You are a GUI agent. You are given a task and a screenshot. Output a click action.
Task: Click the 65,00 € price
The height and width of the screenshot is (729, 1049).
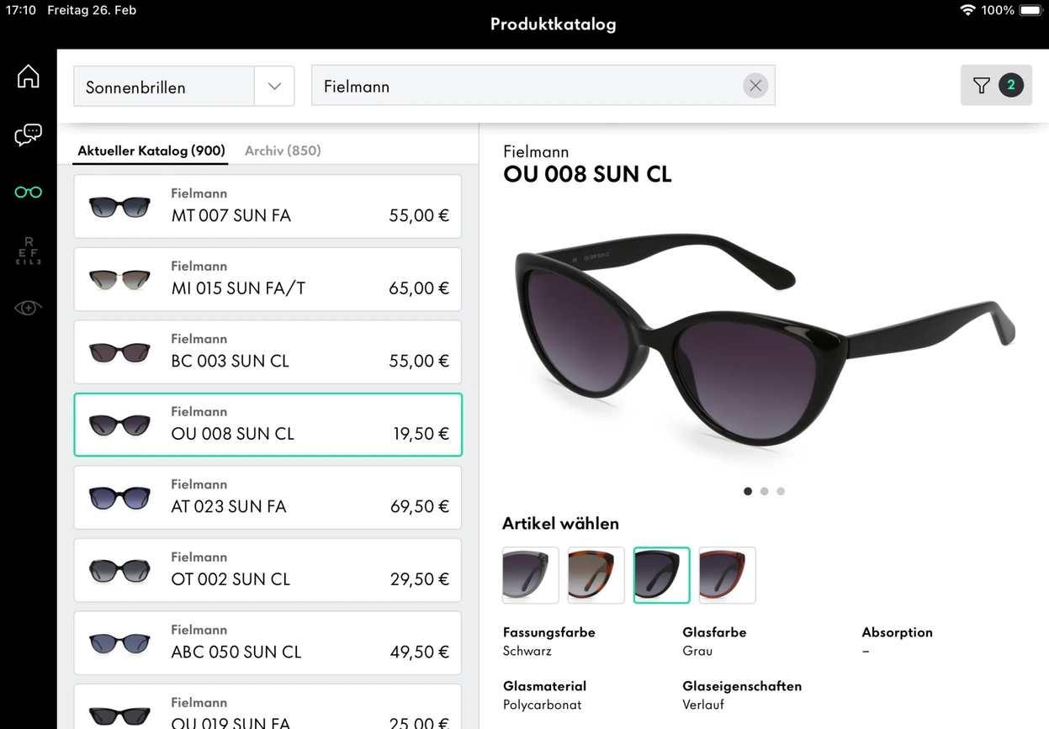pos(419,288)
